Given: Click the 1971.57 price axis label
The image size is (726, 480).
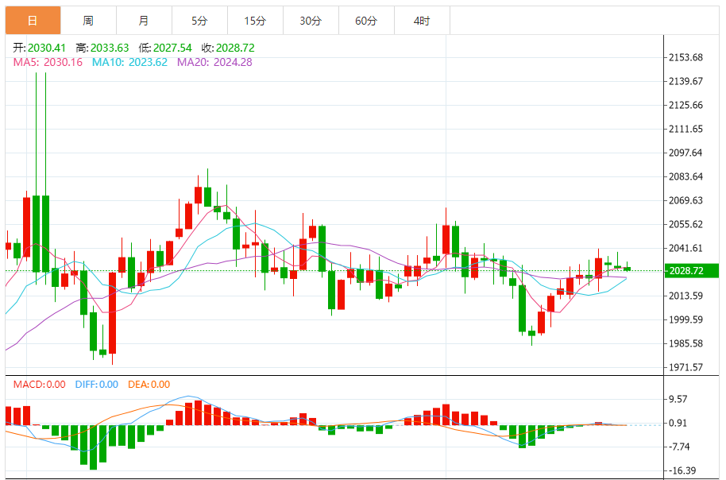Looking at the screenshot, I should (685, 367).
